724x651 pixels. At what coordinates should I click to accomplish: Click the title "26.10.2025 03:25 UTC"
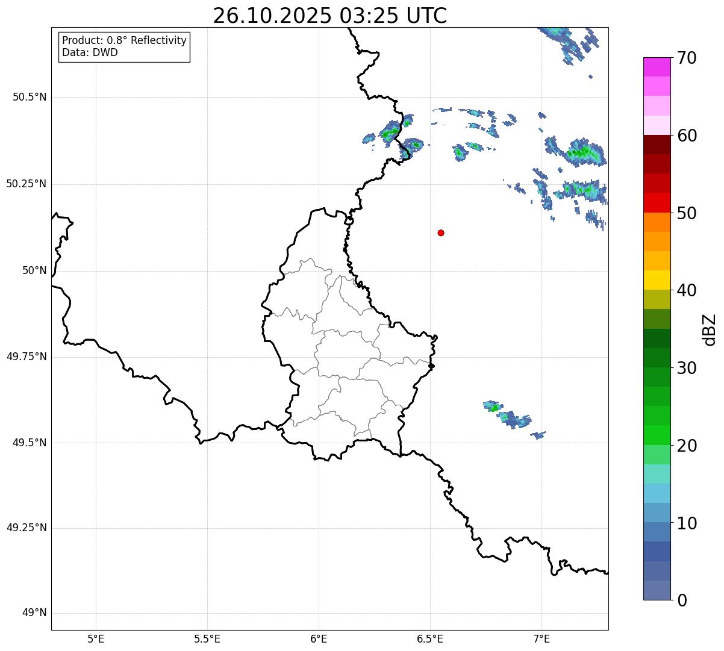pyautogui.click(x=330, y=15)
